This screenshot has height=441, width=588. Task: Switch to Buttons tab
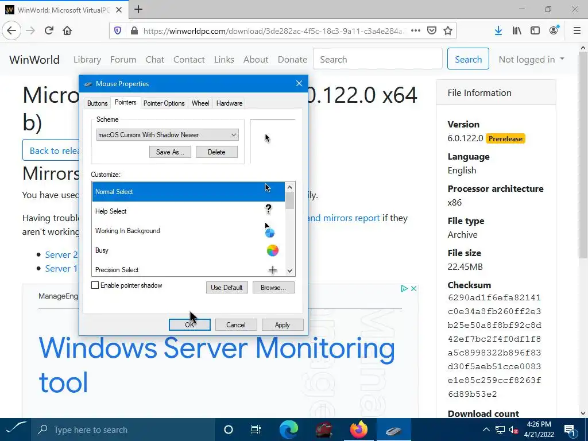[98, 103]
